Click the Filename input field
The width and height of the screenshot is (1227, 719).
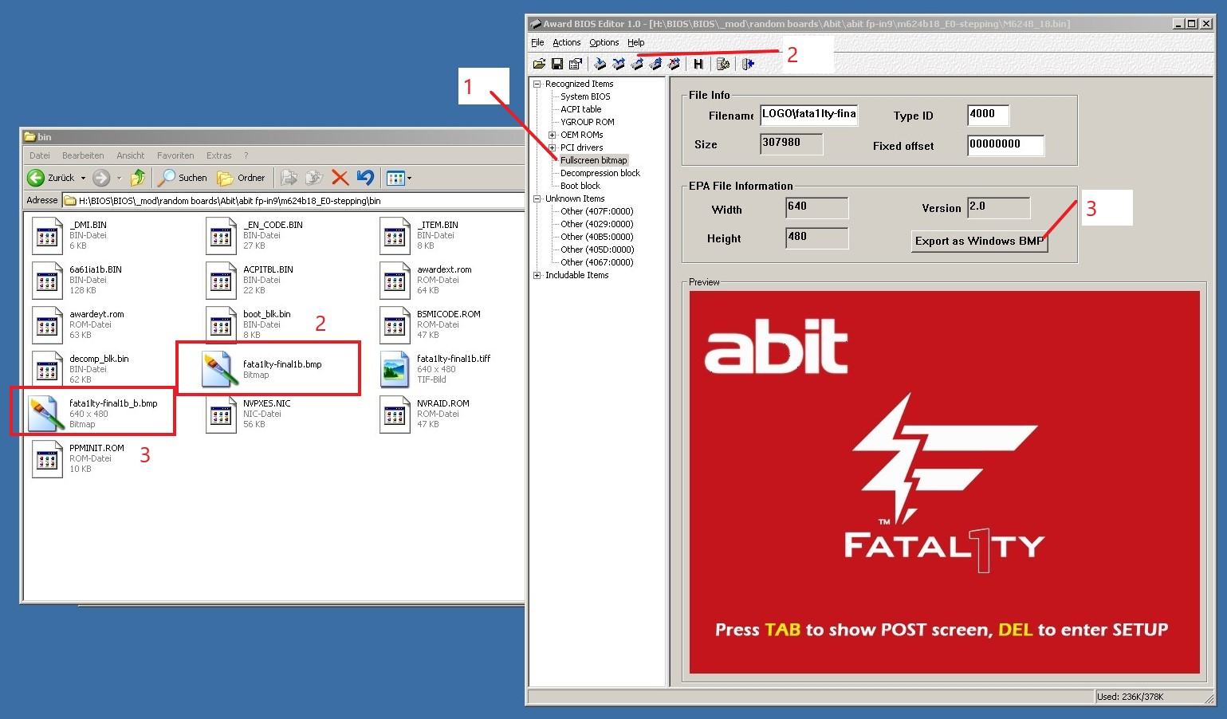point(808,115)
